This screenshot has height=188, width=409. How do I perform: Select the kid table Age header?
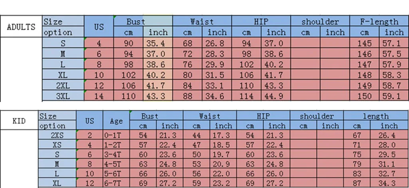[x=116, y=120]
